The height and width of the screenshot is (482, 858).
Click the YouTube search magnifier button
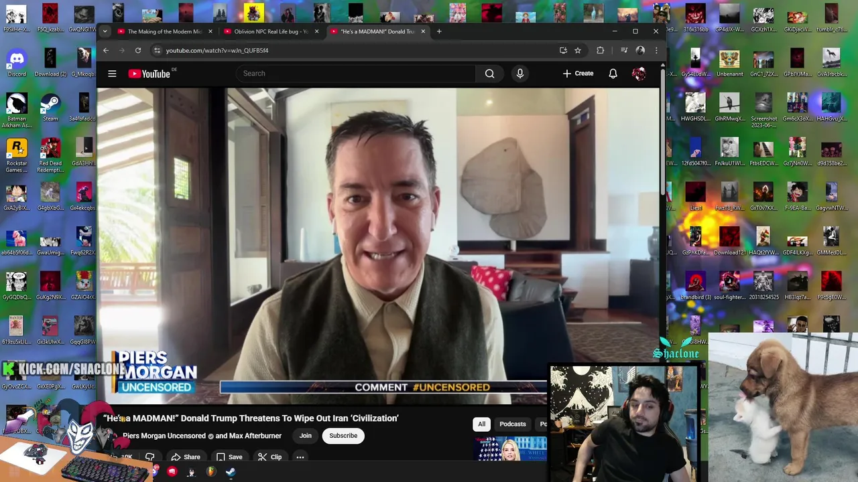(489, 74)
